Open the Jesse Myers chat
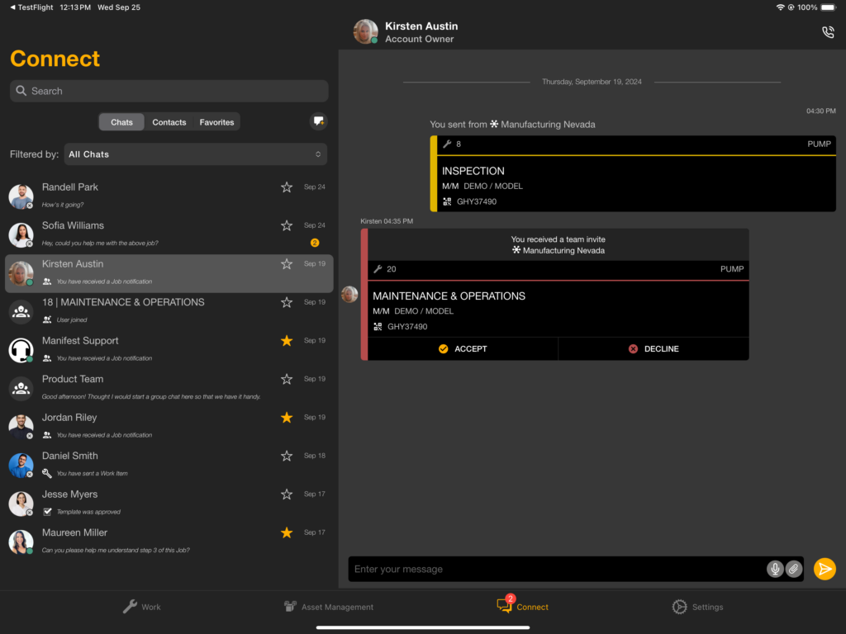The image size is (846, 634). (169, 503)
